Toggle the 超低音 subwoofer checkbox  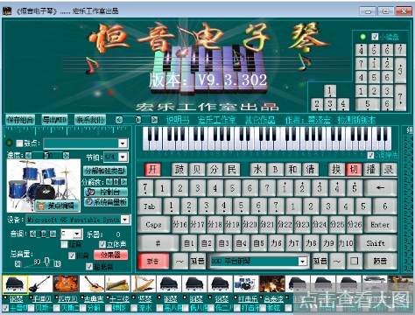[89, 267]
